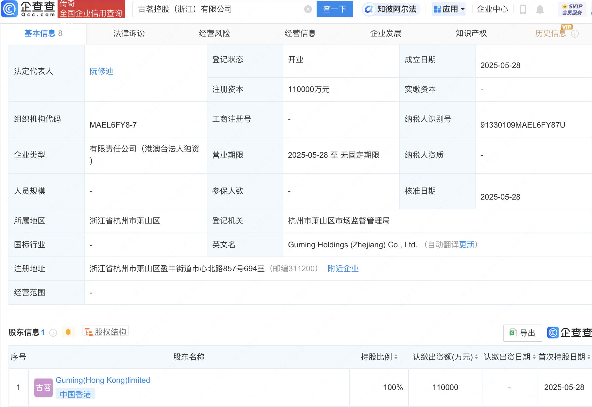Click the 古茗 shareholder logo thumbnail
The image size is (592, 407).
pyautogui.click(x=43, y=388)
